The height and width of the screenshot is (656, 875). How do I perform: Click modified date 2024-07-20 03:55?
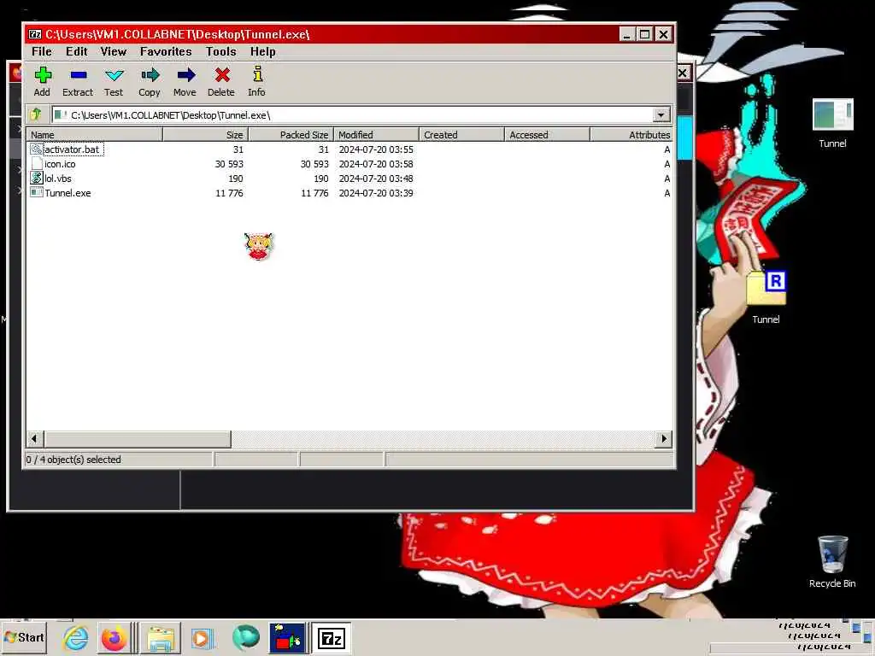click(376, 149)
